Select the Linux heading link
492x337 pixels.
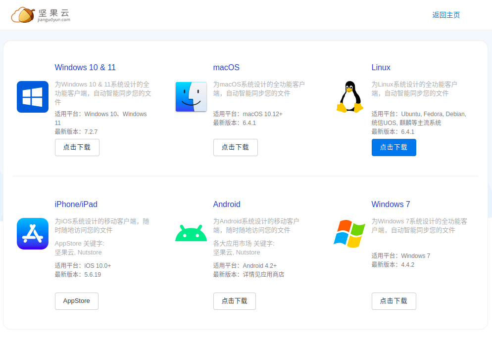pos(381,68)
